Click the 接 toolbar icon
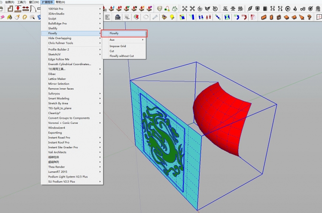 coord(240,9)
